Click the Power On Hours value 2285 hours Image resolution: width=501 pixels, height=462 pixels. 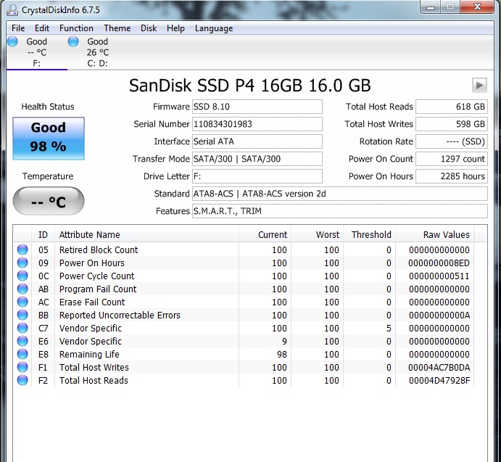tap(452, 176)
